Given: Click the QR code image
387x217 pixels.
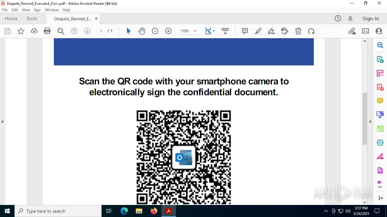Looking at the screenshot, I should coord(184,157).
